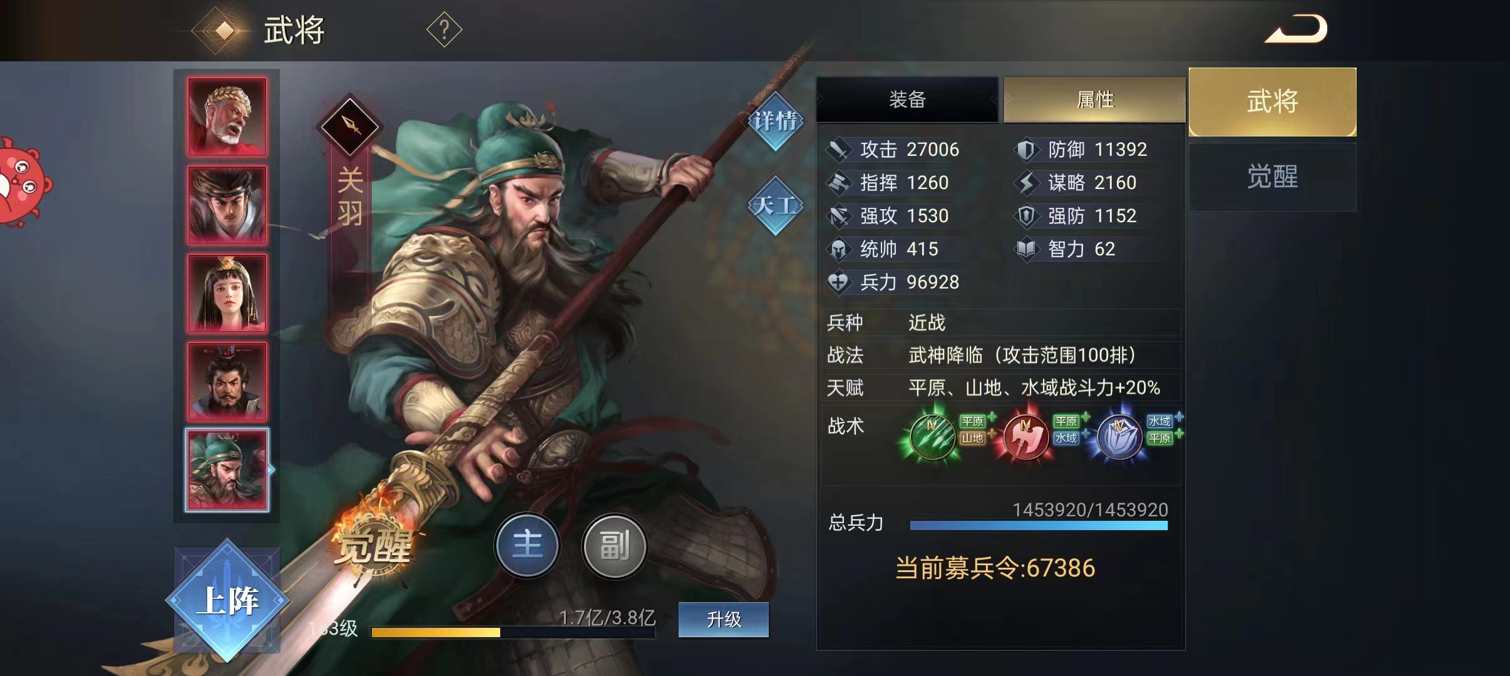
Task: Click the 升级 level up button
Action: pyautogui.click(x=724, y=620)
